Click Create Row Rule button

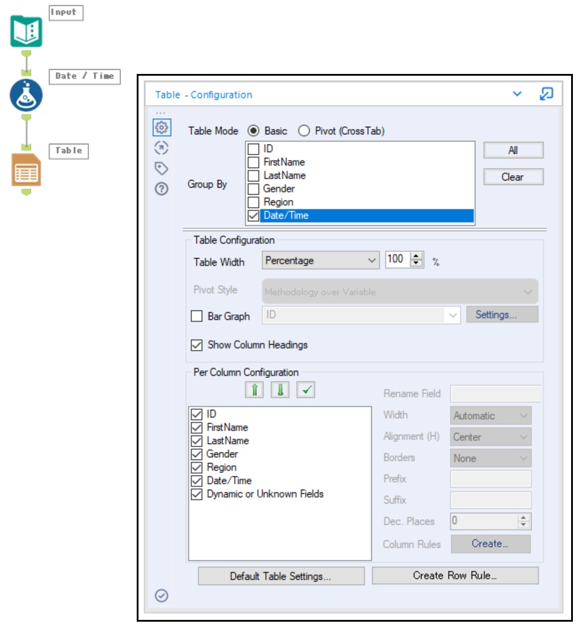pyautogui.click(x=455, y=576)
